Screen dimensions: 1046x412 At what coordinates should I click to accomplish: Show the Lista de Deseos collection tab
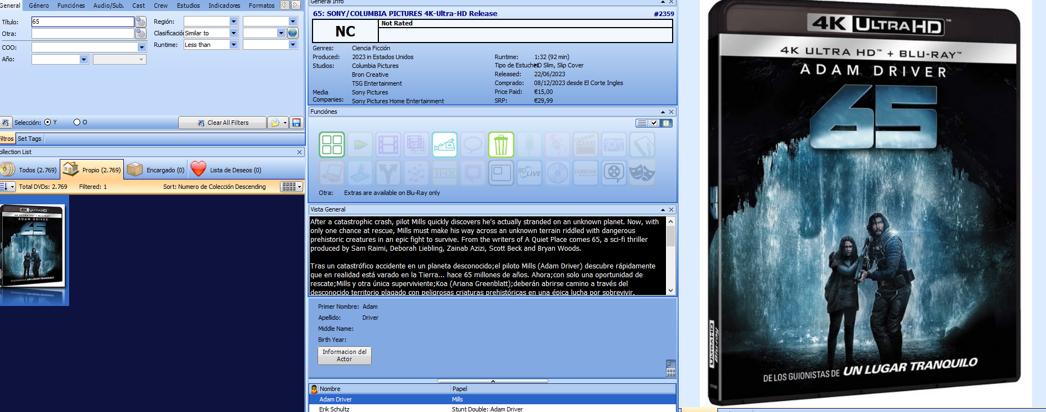click(226, 170)
